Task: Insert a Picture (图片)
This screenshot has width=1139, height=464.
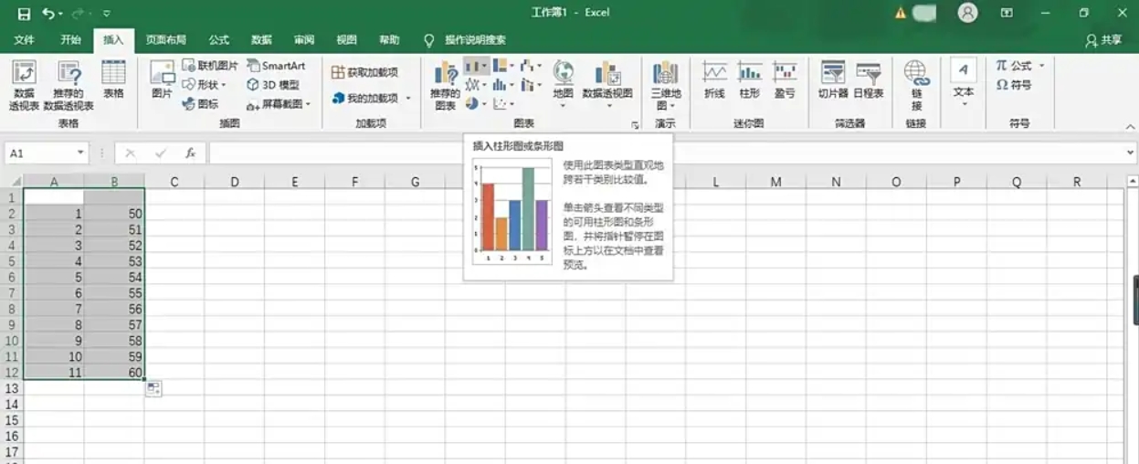Action: (162, 80)
